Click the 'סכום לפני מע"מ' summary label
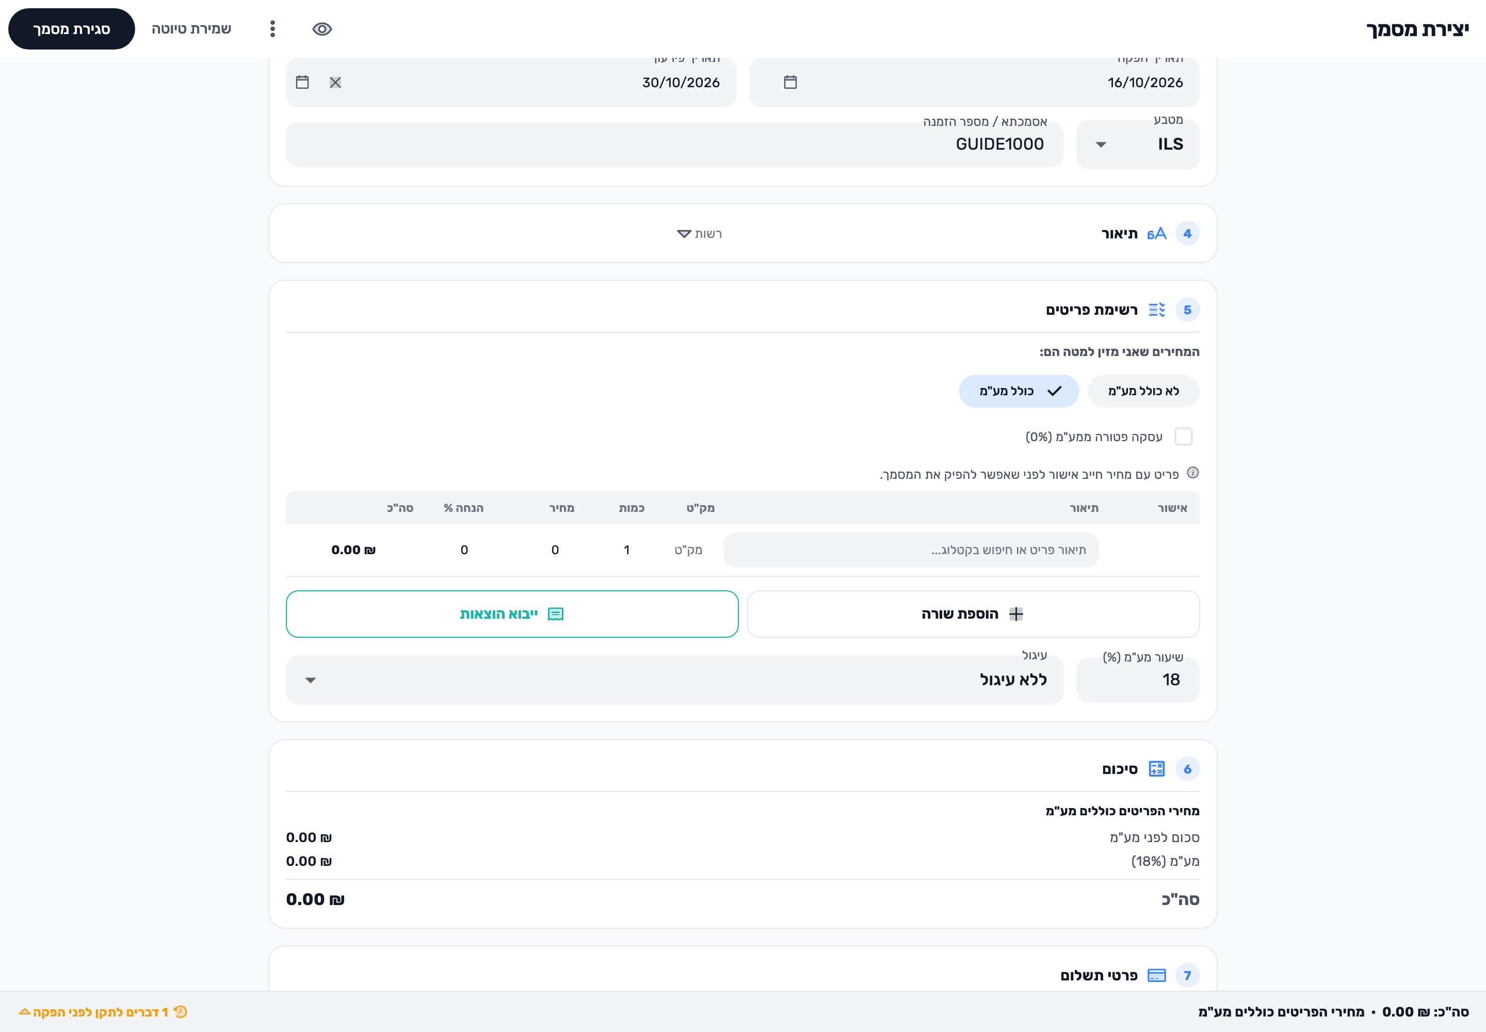This screenshot has height=1032, width=1486. tap(1154, 837)
